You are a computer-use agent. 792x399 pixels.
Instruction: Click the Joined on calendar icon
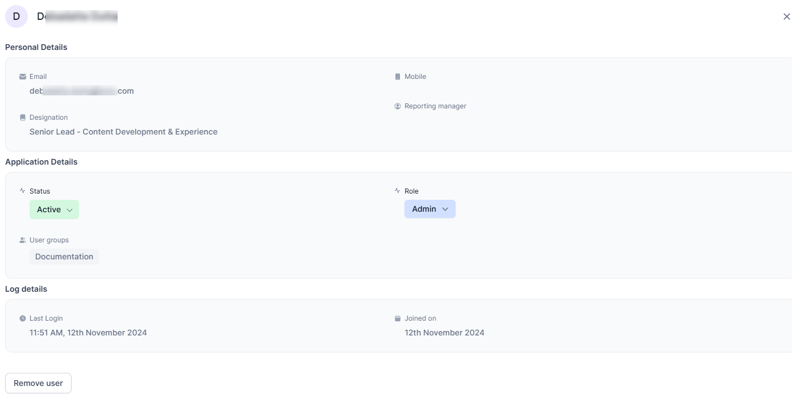(x=397, y=318)
